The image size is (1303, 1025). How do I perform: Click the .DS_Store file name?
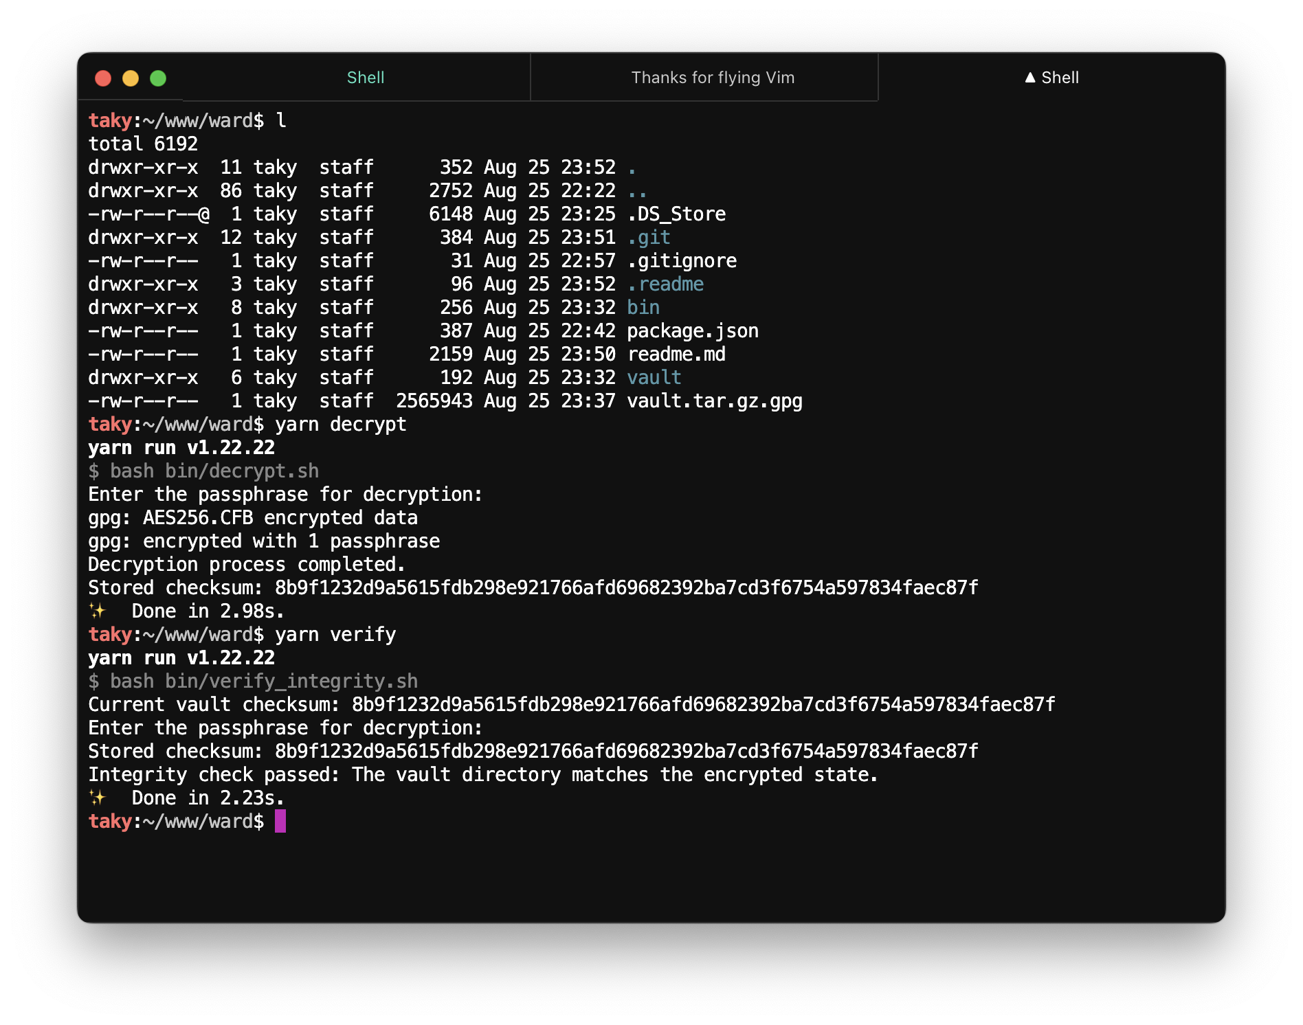(x=676, y=214)
